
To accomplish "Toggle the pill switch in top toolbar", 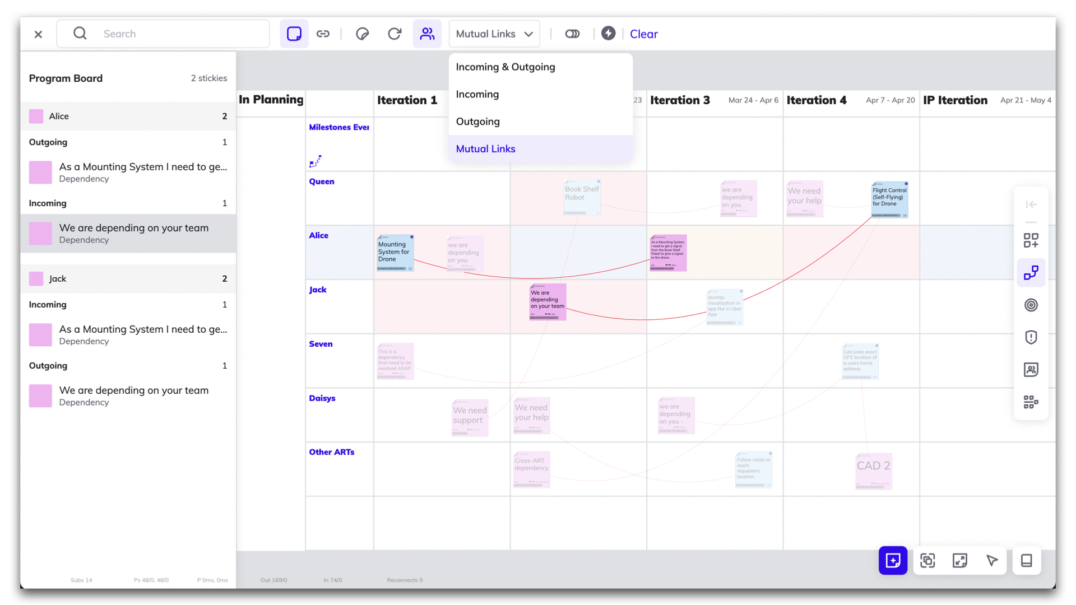I will click(x=572, y=34).
